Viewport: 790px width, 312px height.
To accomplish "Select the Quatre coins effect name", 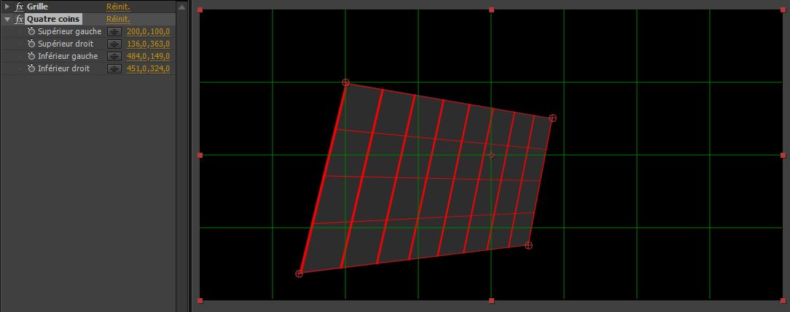I will click(x=53, y=20).
